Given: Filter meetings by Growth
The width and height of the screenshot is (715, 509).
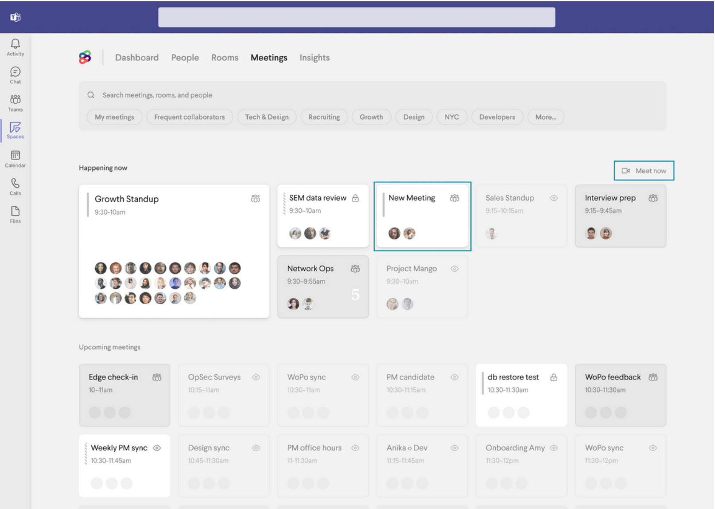Looking at the screenshot, I should [x=371, y=117].
